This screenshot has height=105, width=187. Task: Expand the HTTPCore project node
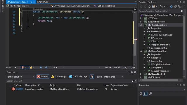[141, 18]
